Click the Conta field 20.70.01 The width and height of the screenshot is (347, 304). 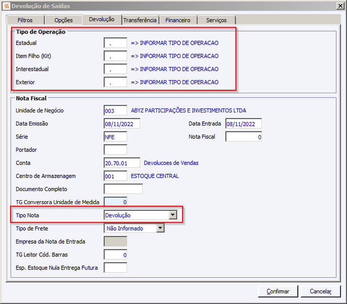122,163
